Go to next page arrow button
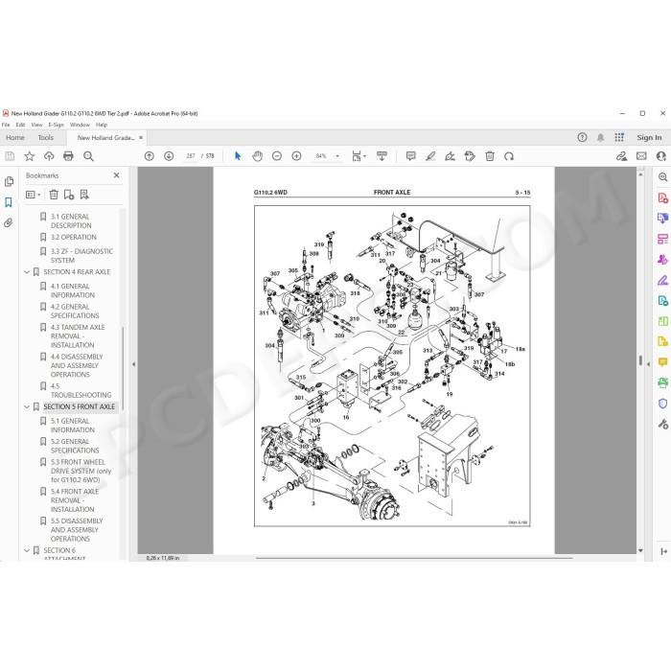The width and height of the screenshot is (671, 671). pyautogui.click(x=169, y=156)
